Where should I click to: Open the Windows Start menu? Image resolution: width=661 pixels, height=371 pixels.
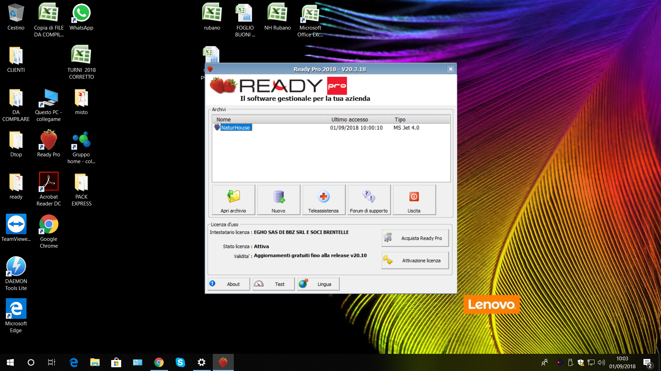(10, 362)
